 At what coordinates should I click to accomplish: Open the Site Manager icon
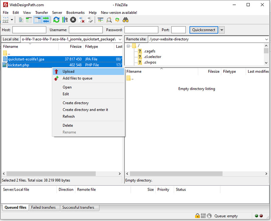click(5, 20)
